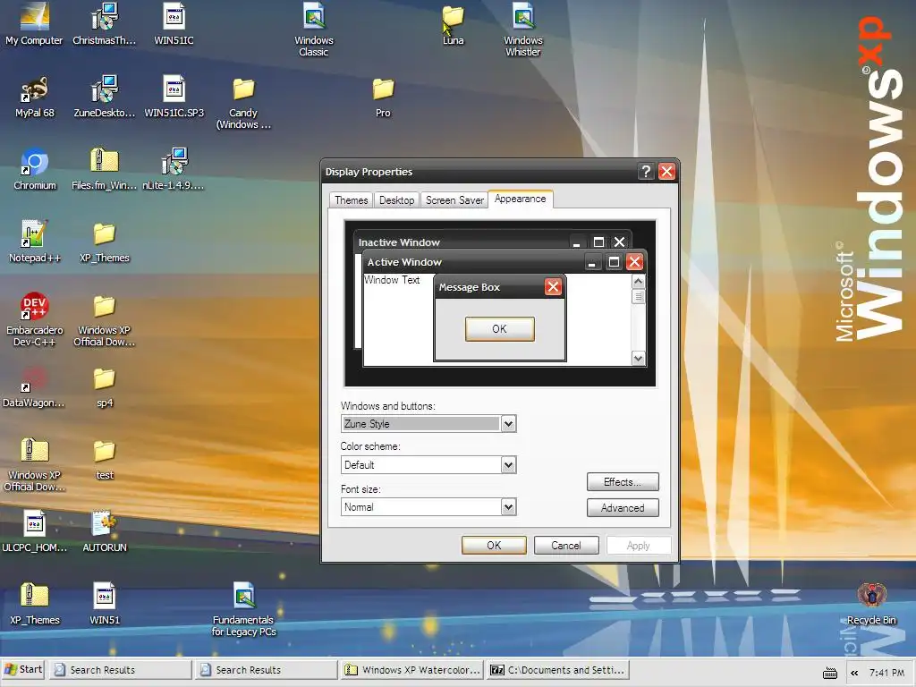Select Files.fm_Win... zip archive
The width and height of the screenshot is (916, 687).
click(x=104, y=169)
